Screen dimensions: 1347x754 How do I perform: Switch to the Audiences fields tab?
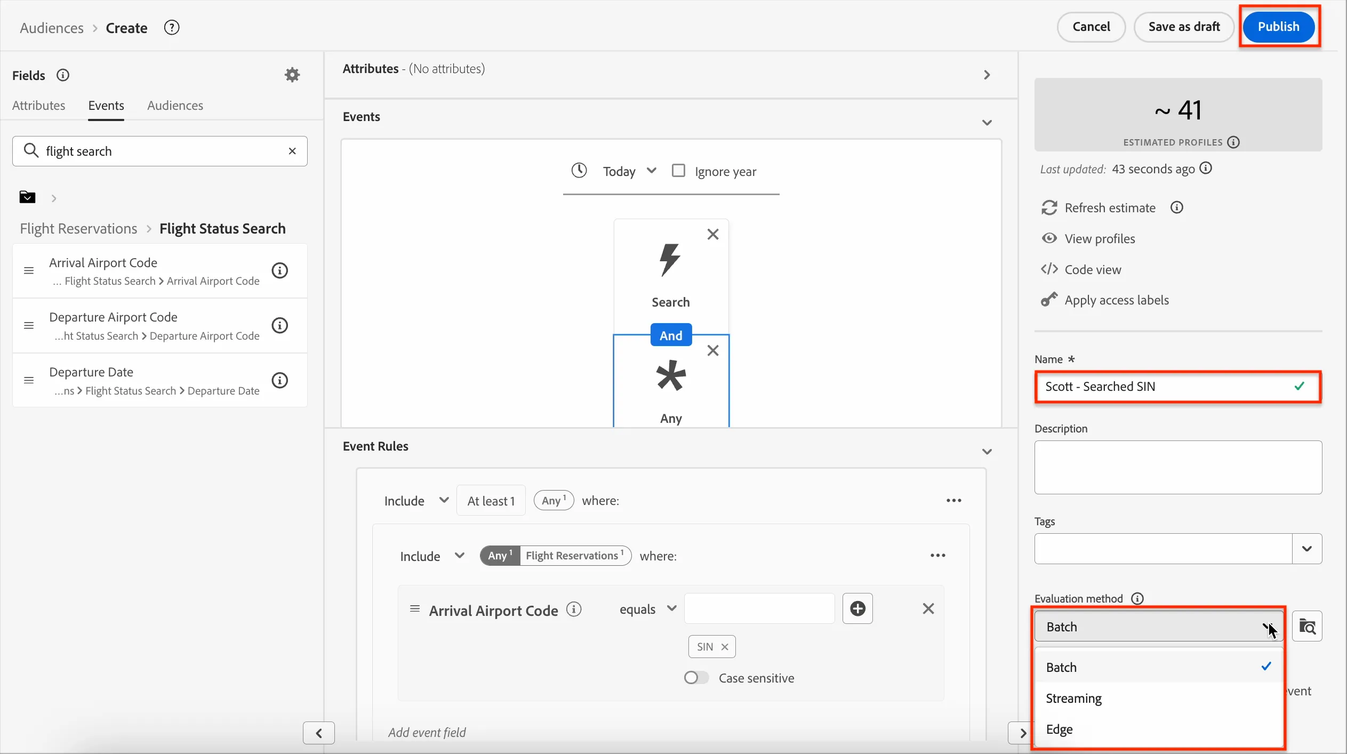pos(175,106)
